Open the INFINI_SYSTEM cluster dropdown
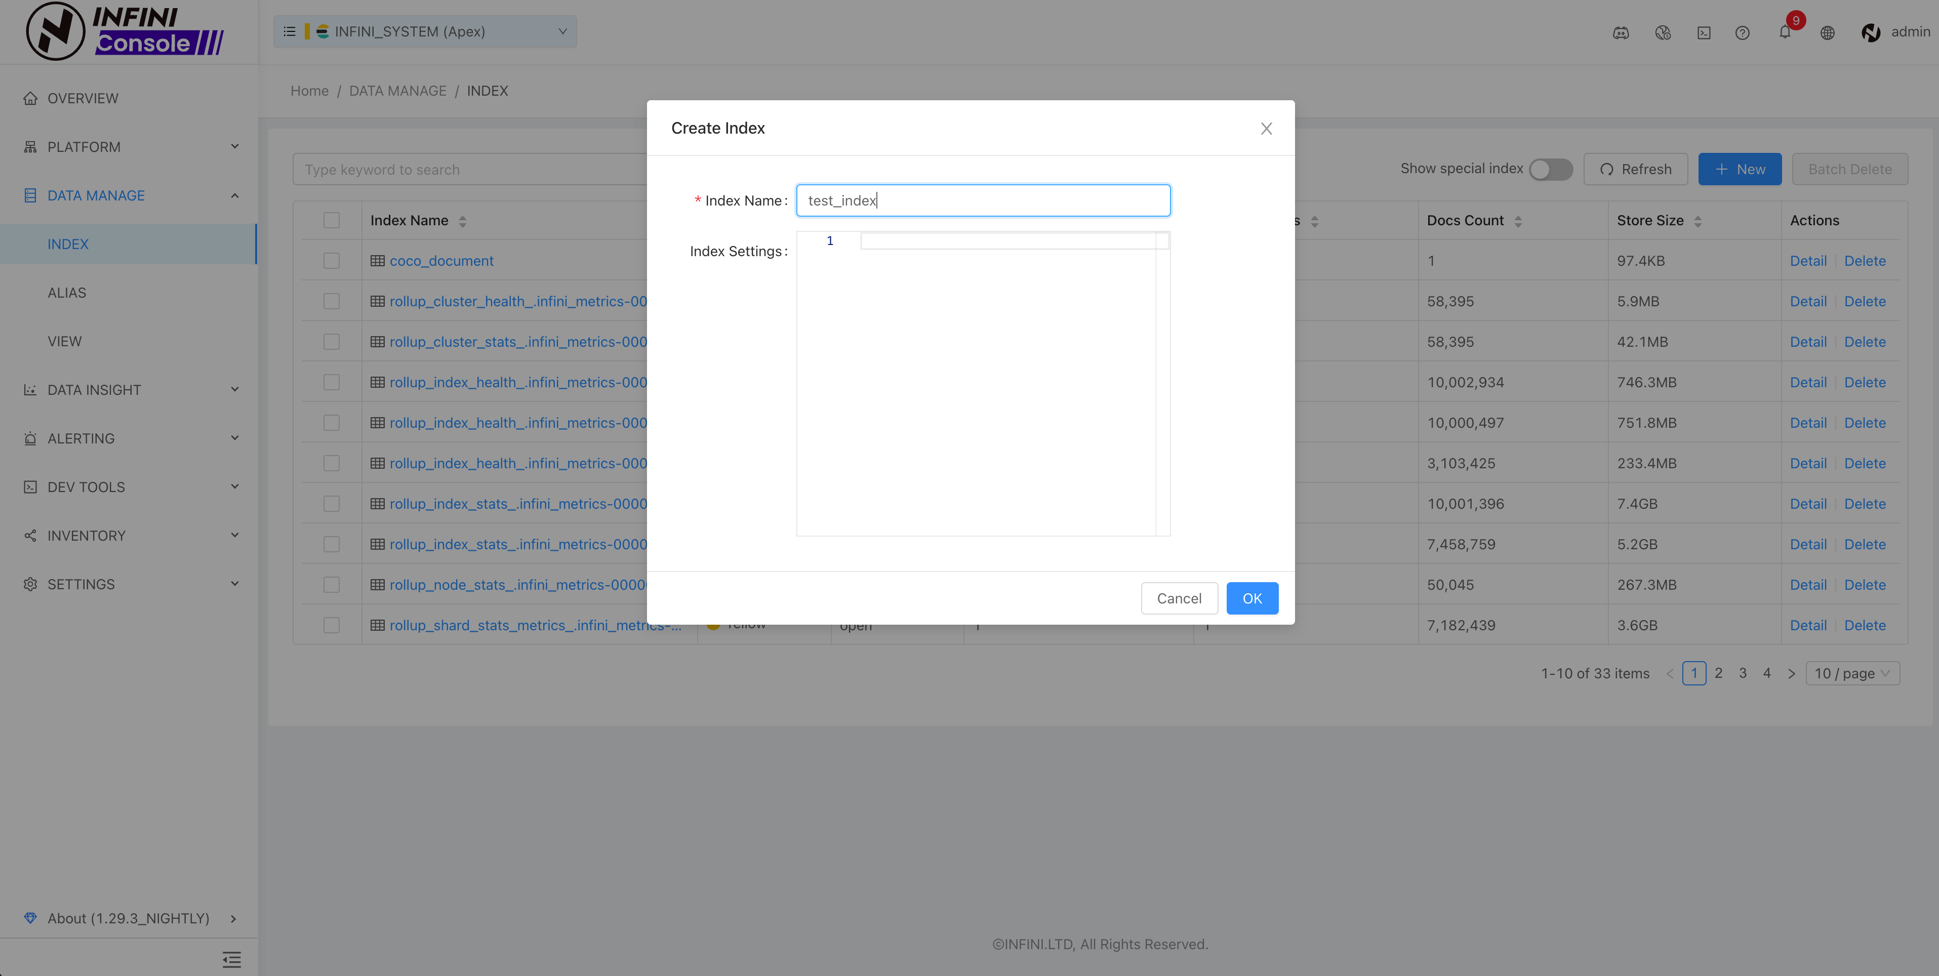The height and width of the screenshot is (976, 1939). point(425,31)
